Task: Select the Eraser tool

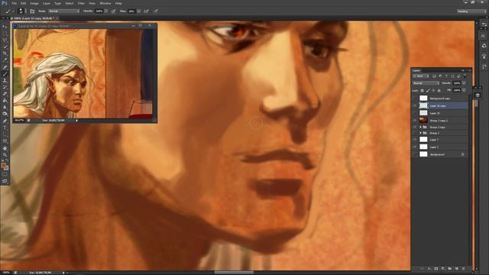Action: [x=5, y=93]
